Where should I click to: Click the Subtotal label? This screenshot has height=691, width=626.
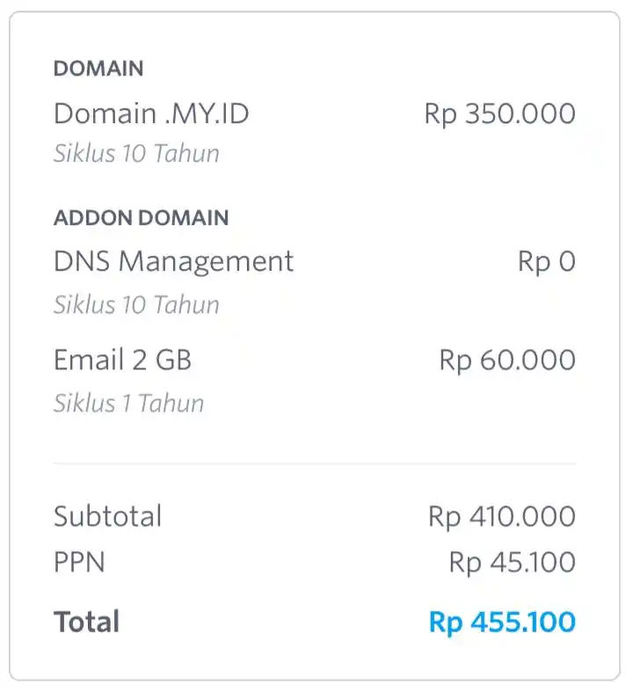[107, 516]
